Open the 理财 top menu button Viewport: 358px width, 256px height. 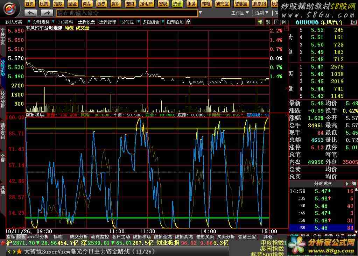click(x=130, y=3)
